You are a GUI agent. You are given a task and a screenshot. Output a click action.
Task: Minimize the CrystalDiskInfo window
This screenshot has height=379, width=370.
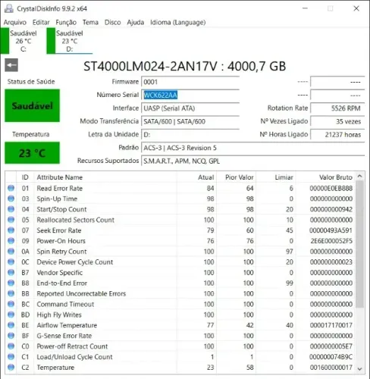[x=306, y=8]
